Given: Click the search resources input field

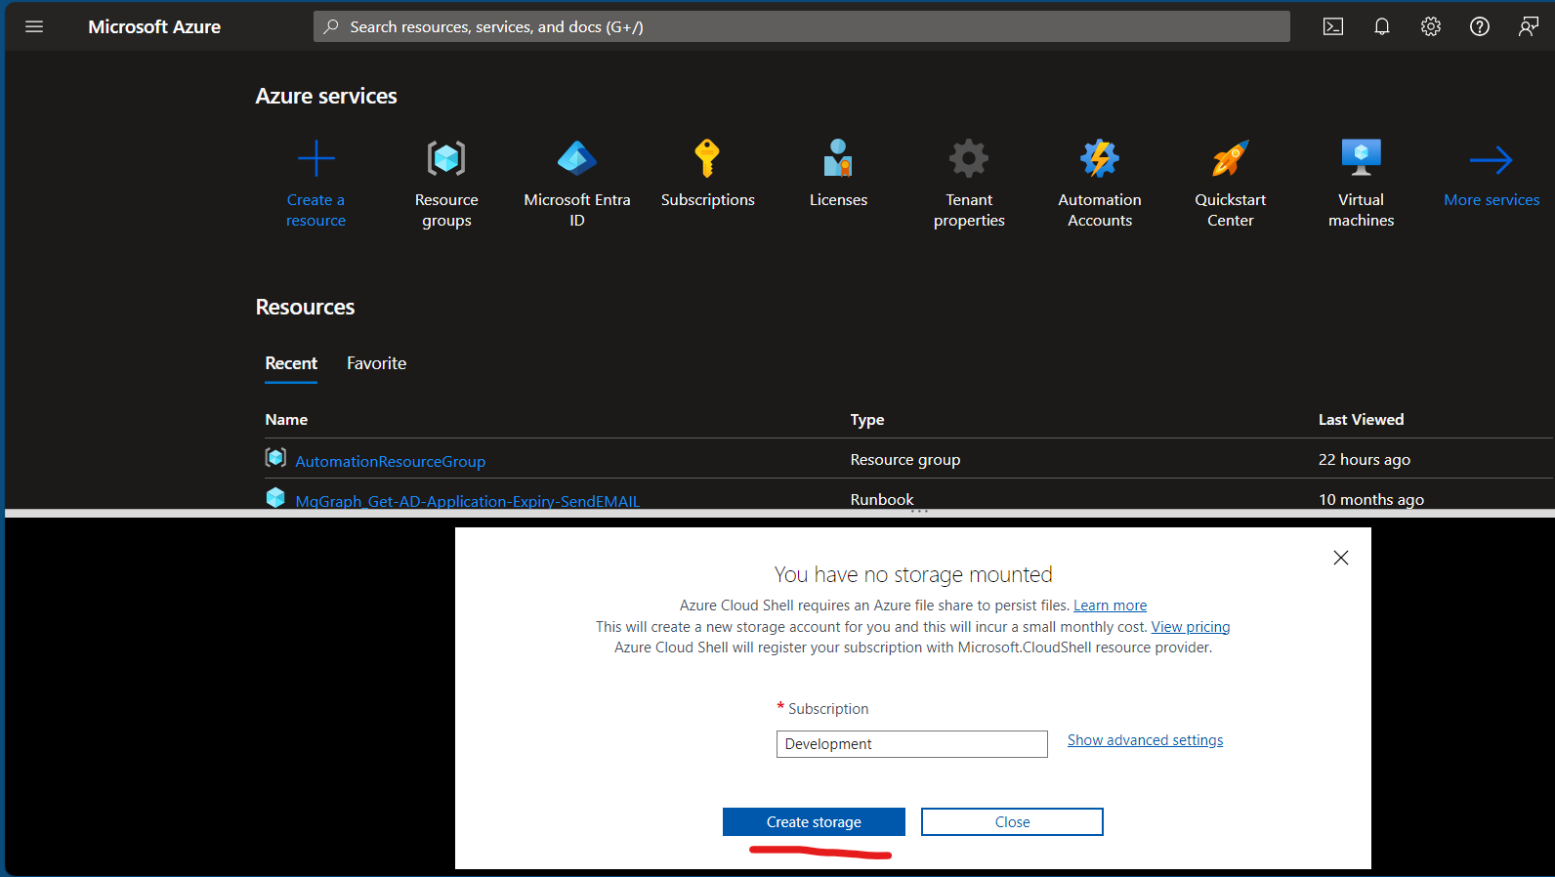Looking at the screenshot, I should click(801, 26).
